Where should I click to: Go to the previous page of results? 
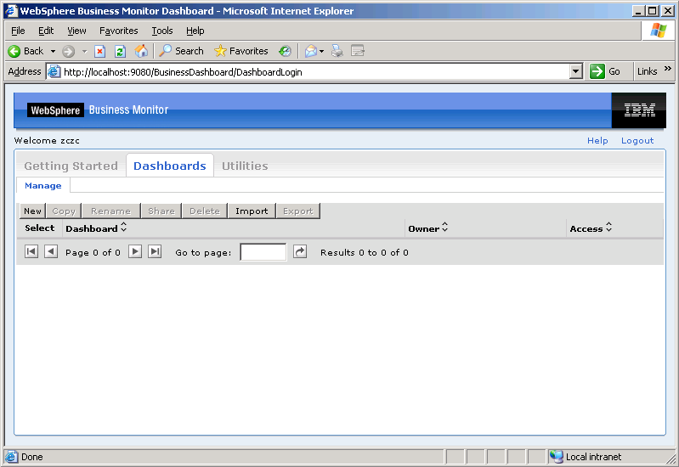pos(51,251)
